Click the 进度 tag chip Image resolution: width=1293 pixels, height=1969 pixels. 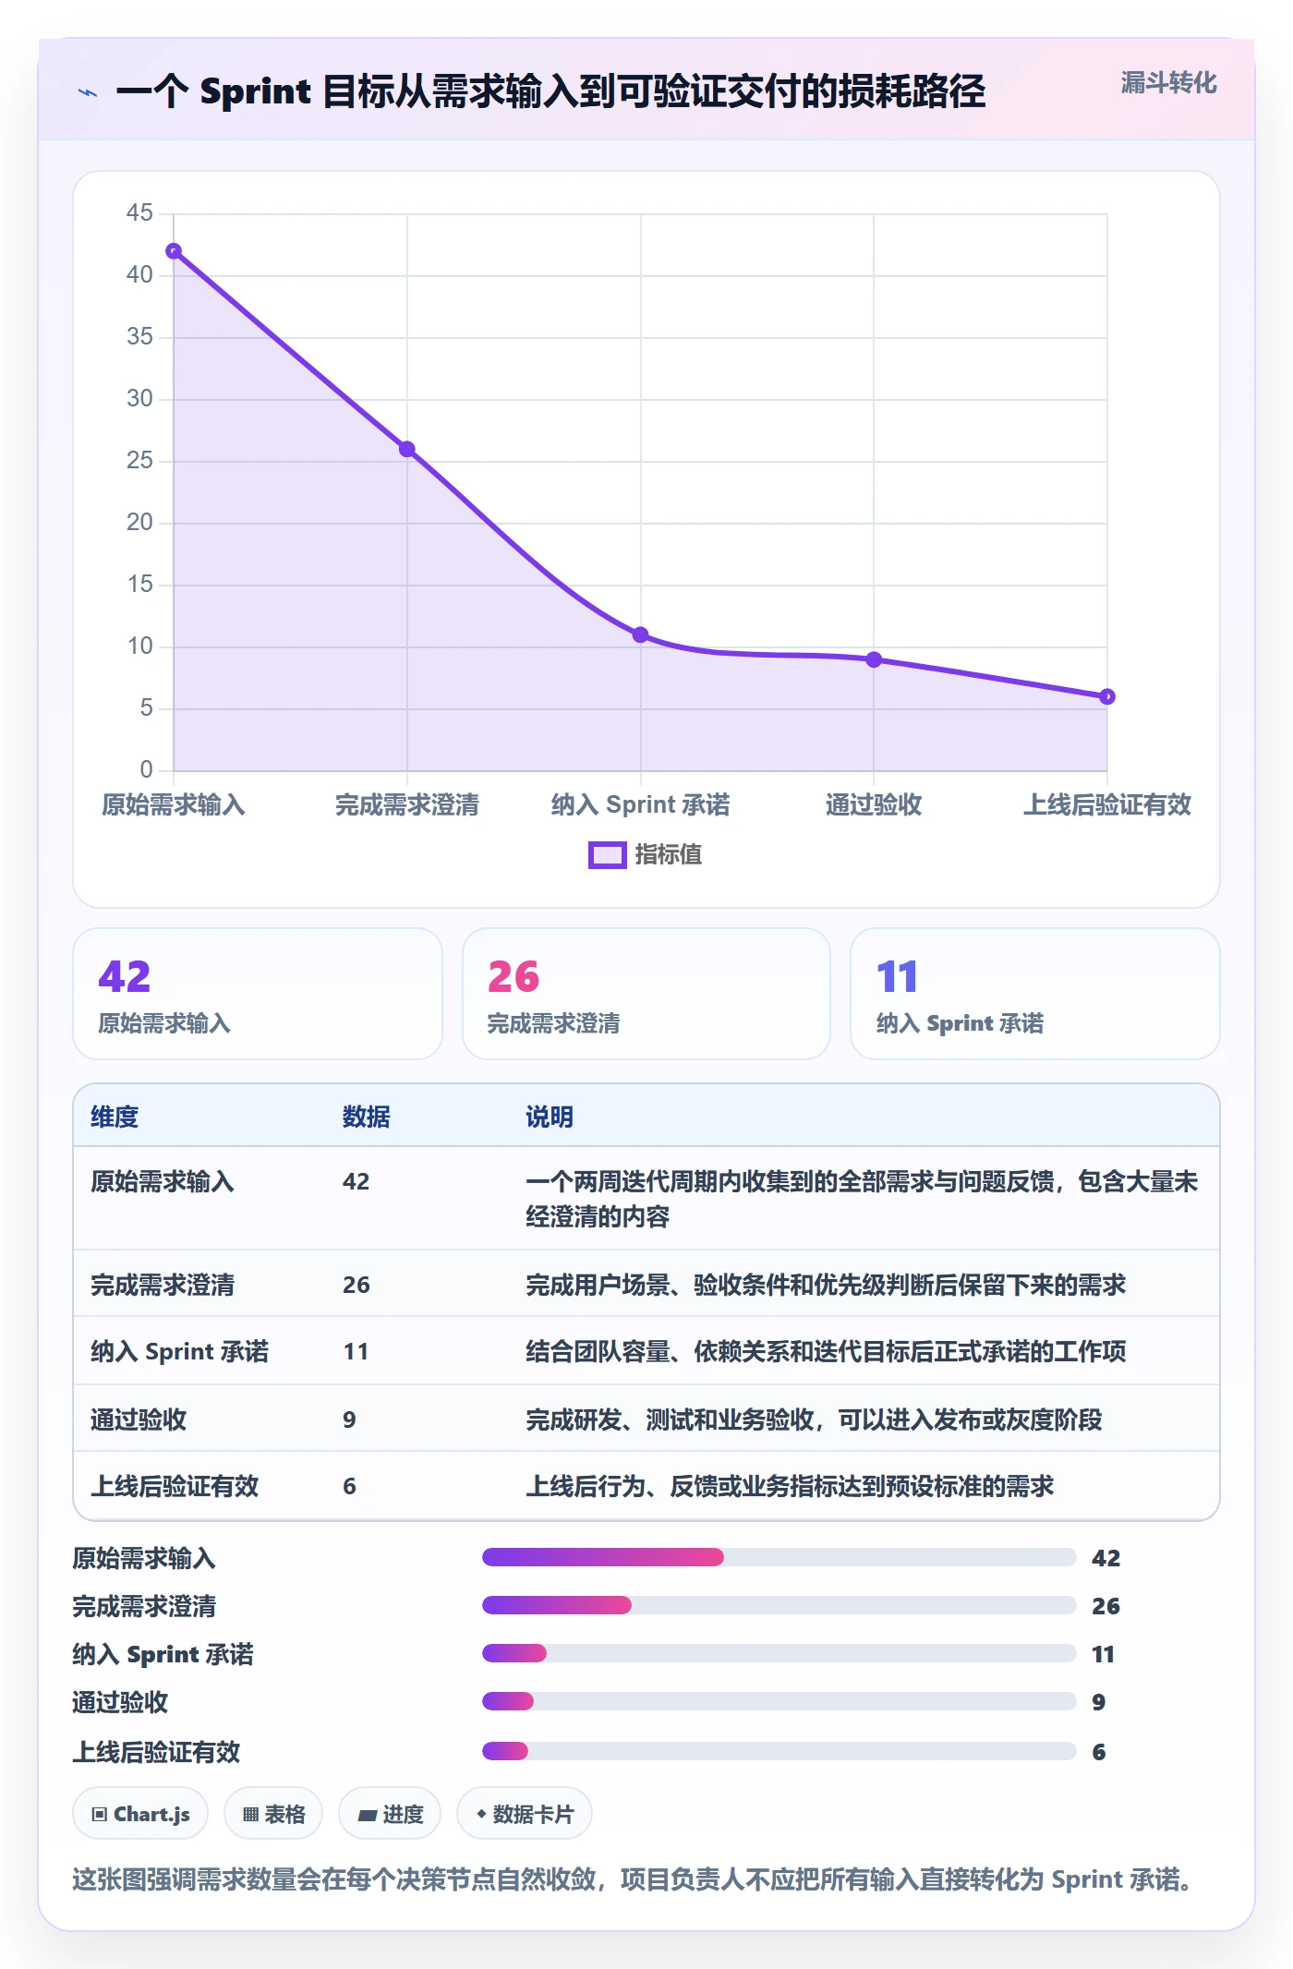[x=390, y=1814]
